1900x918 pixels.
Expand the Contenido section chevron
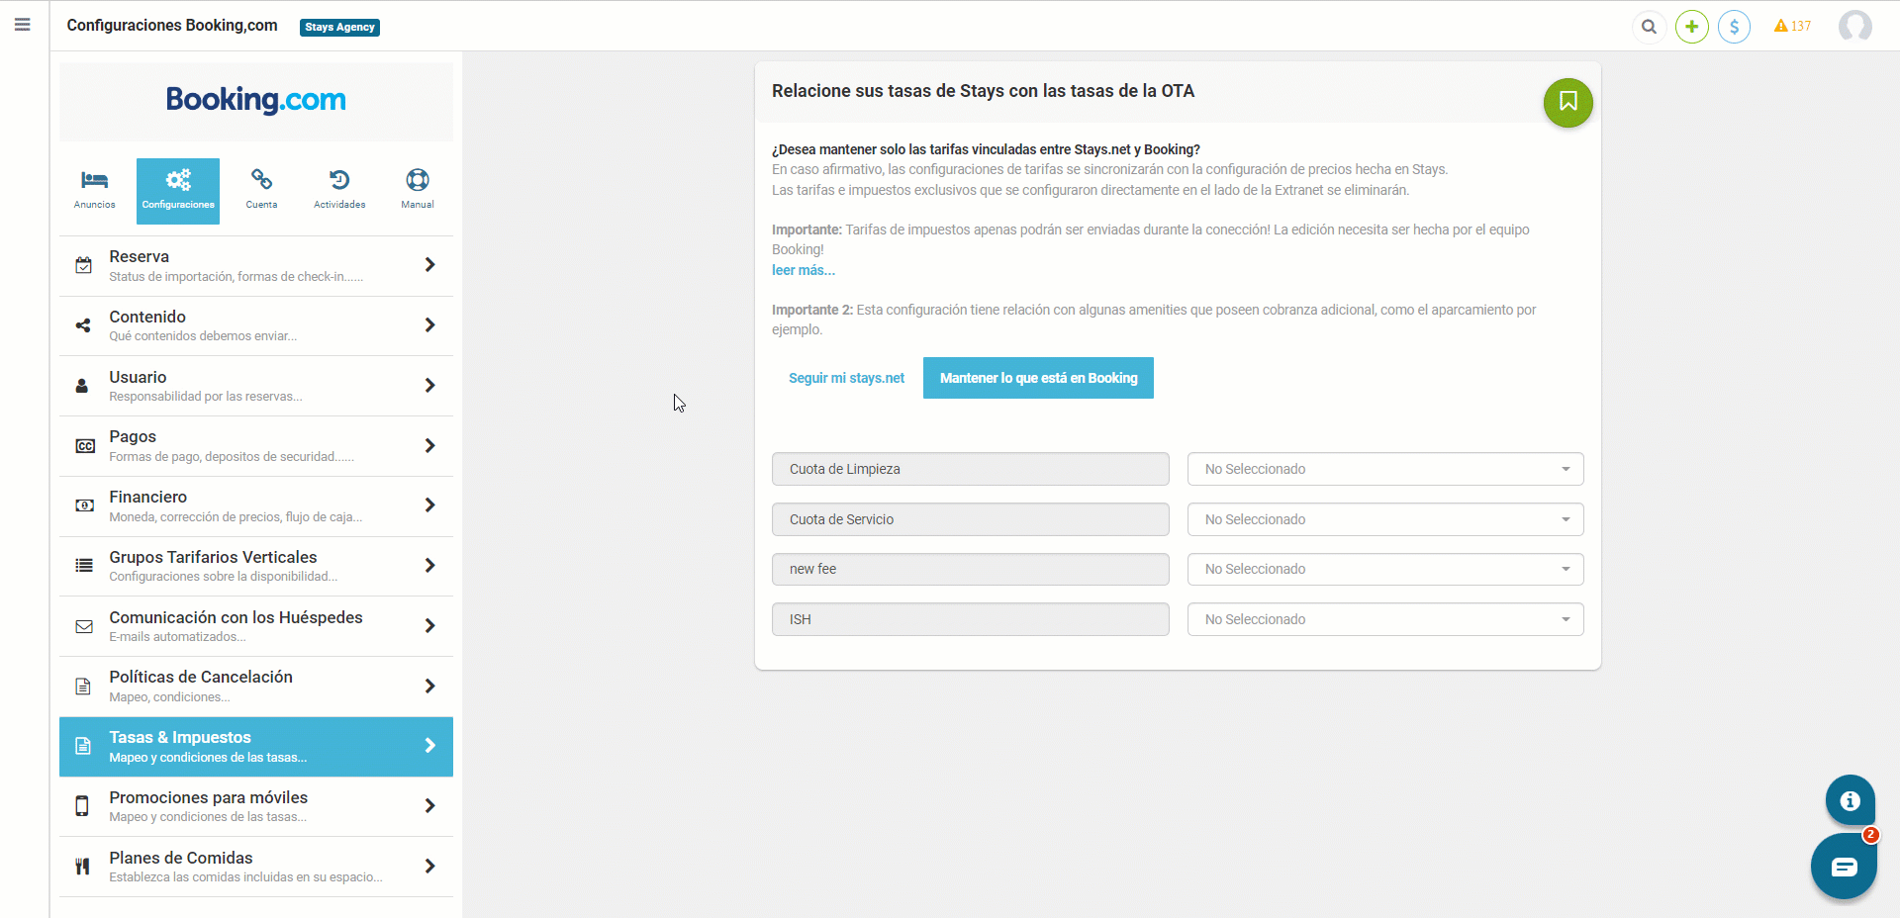(x=429, y=325)
